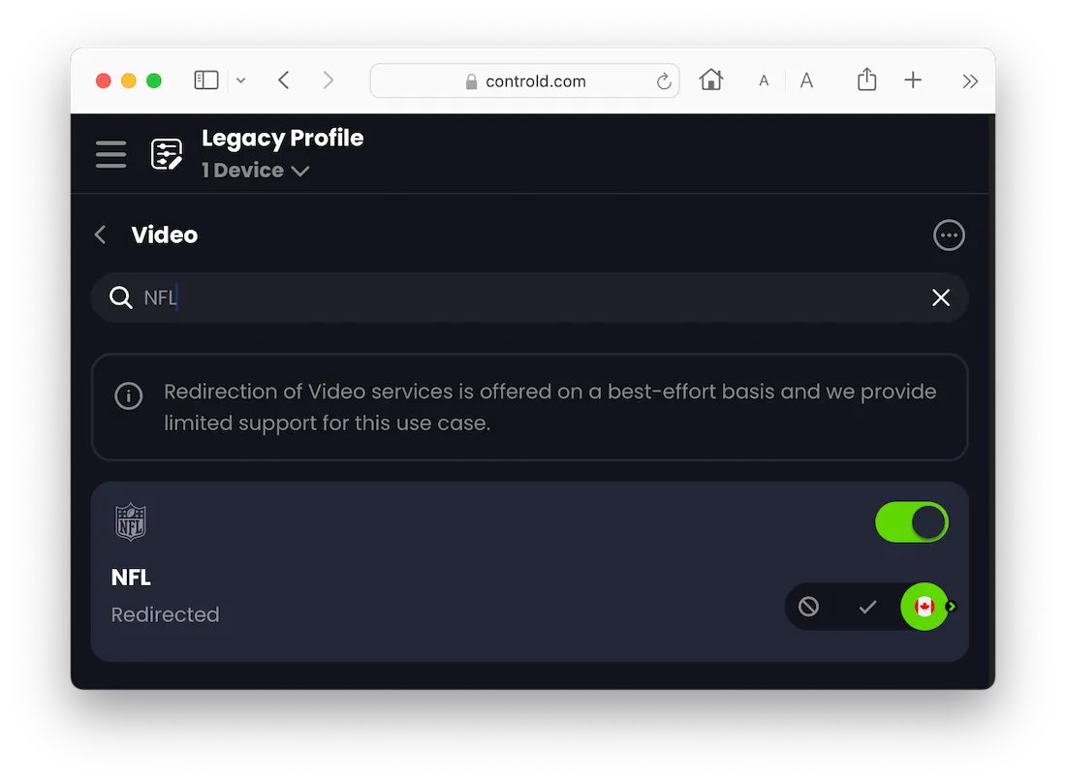Open redirect location arrow beside flag

pos(952,607)
